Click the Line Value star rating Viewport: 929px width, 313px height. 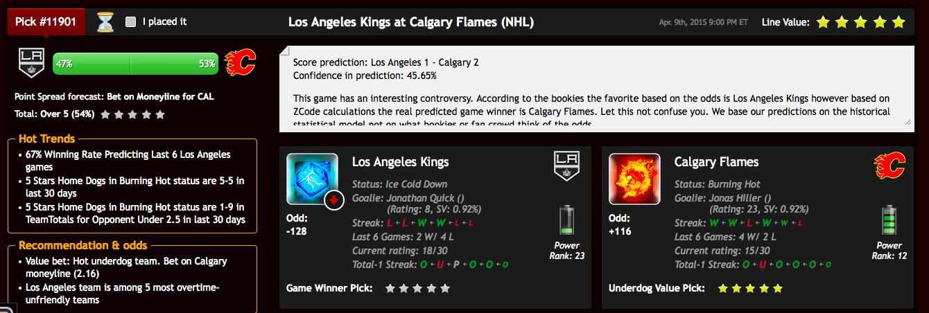861,22
